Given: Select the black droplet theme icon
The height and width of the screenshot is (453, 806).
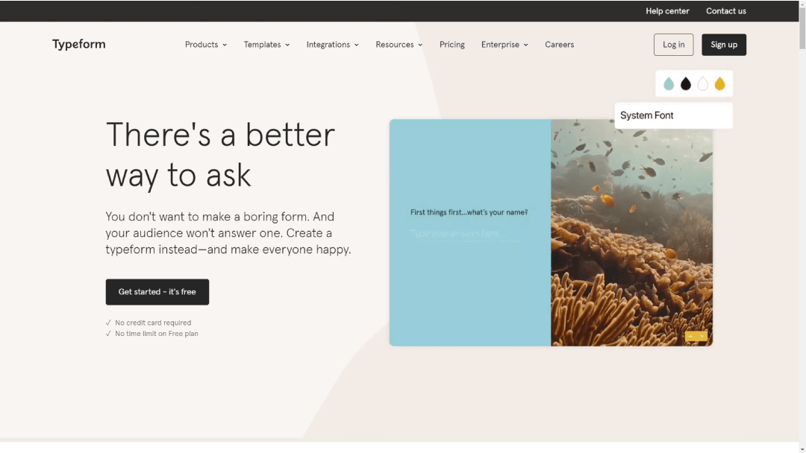Looking at the screenshot, I should [x=685, y=83].
